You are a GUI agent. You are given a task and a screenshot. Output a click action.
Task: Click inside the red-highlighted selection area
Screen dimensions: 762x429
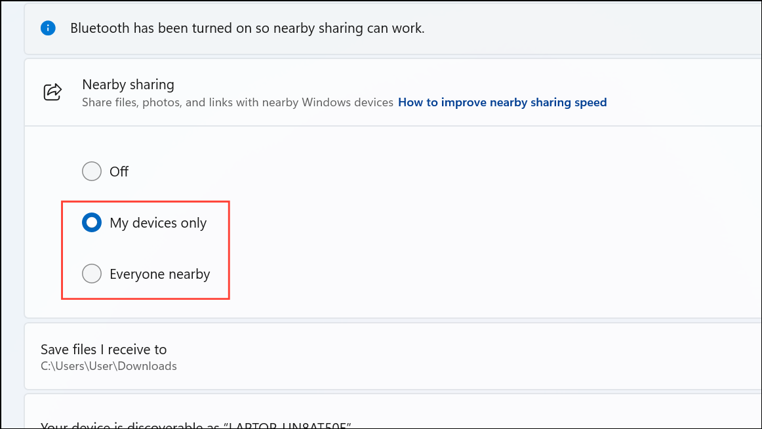pyautogui.click(x=145, y=249)
